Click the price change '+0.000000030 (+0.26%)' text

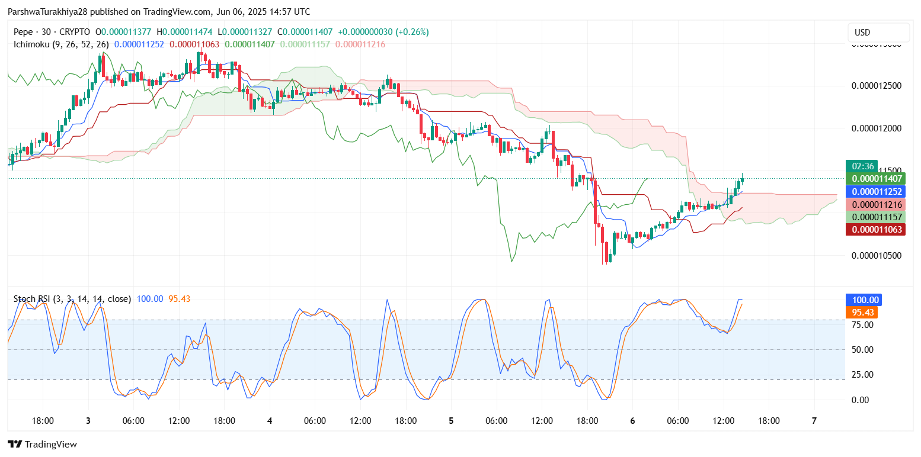point(382,32)
